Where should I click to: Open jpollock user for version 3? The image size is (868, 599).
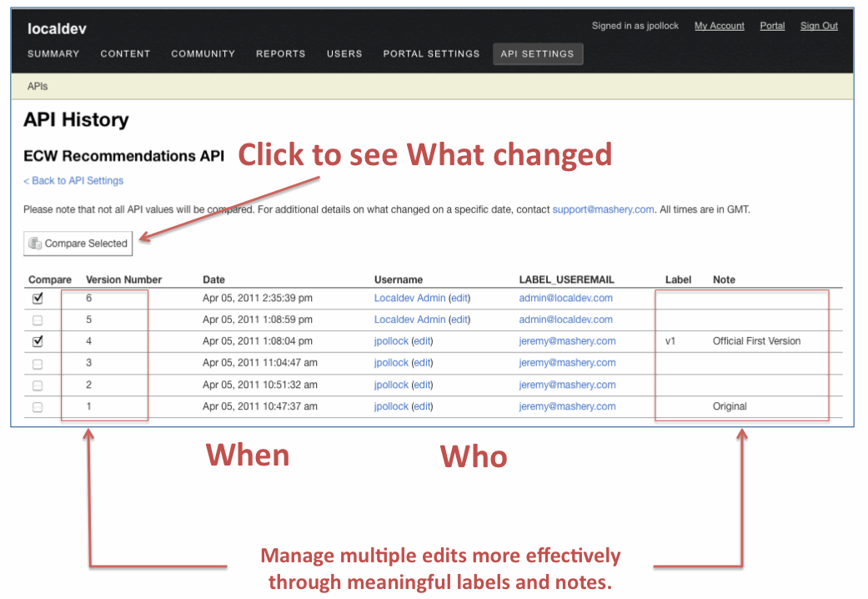point(391,363)
